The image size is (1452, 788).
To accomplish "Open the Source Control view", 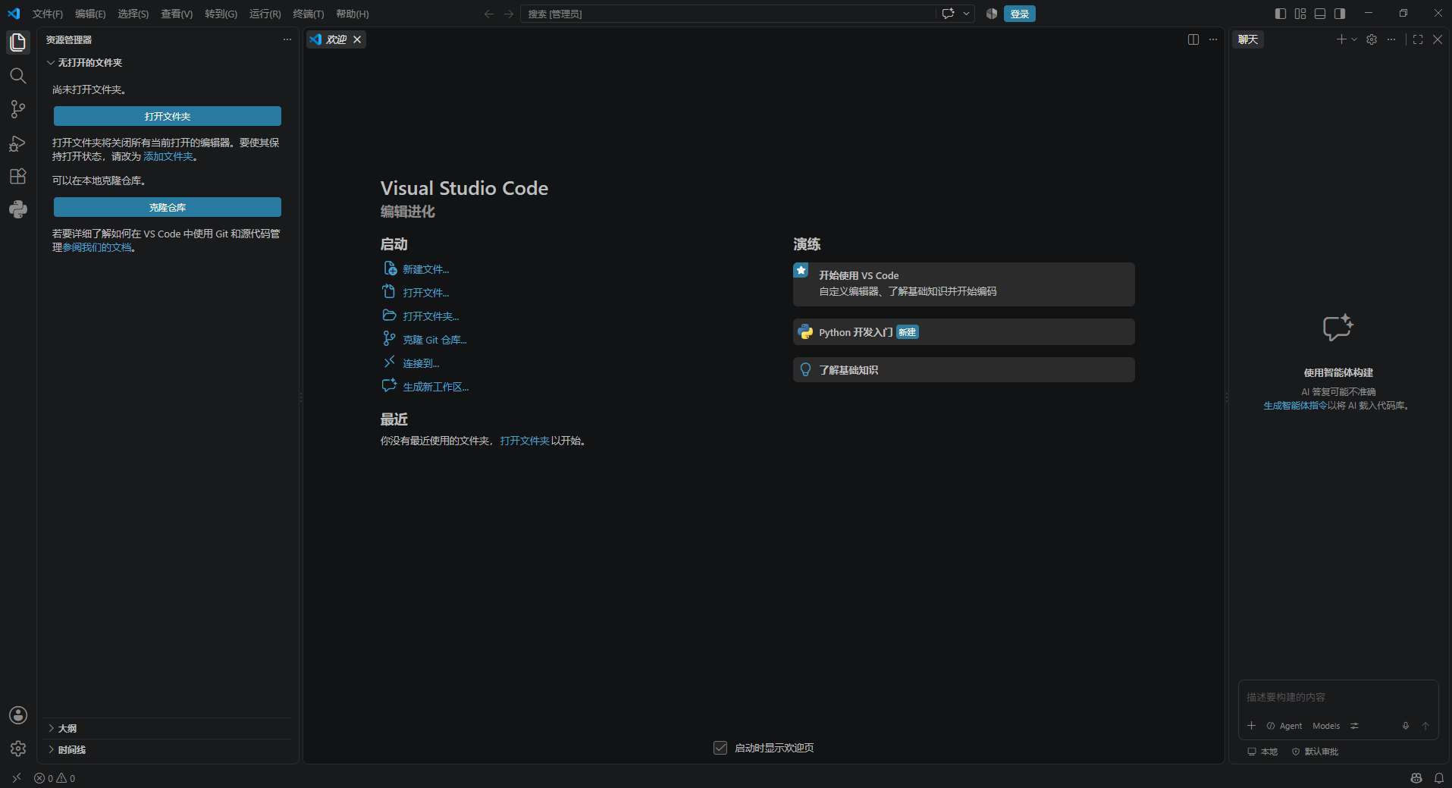I will 18,109.
